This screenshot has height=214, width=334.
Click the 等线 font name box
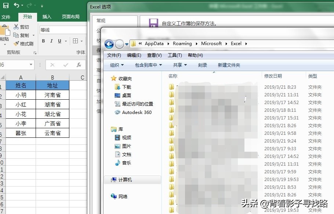pos(63,30)
